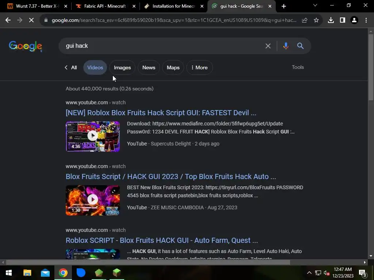The height and width of the screenshot is (280, 374).
Task: Open the second Minecraft block taskbar icon
Action: [x=117, y=273]
